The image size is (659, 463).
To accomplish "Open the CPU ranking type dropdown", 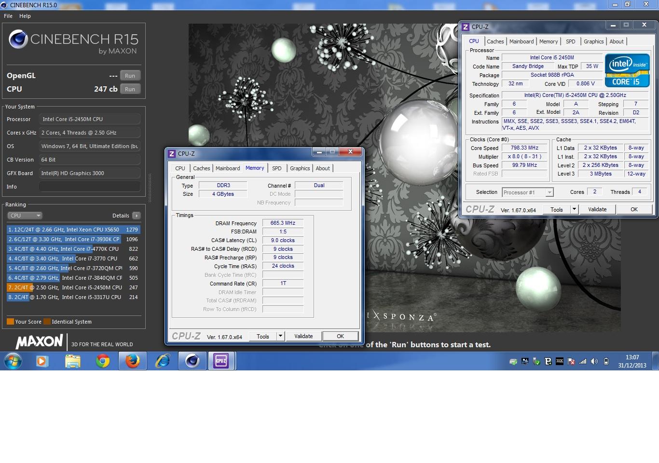I will click(25, 216).
